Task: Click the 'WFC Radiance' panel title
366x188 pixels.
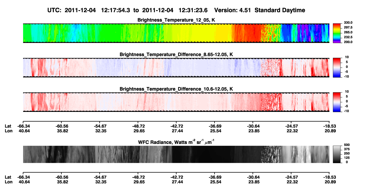Action: [x=176, y=142]
